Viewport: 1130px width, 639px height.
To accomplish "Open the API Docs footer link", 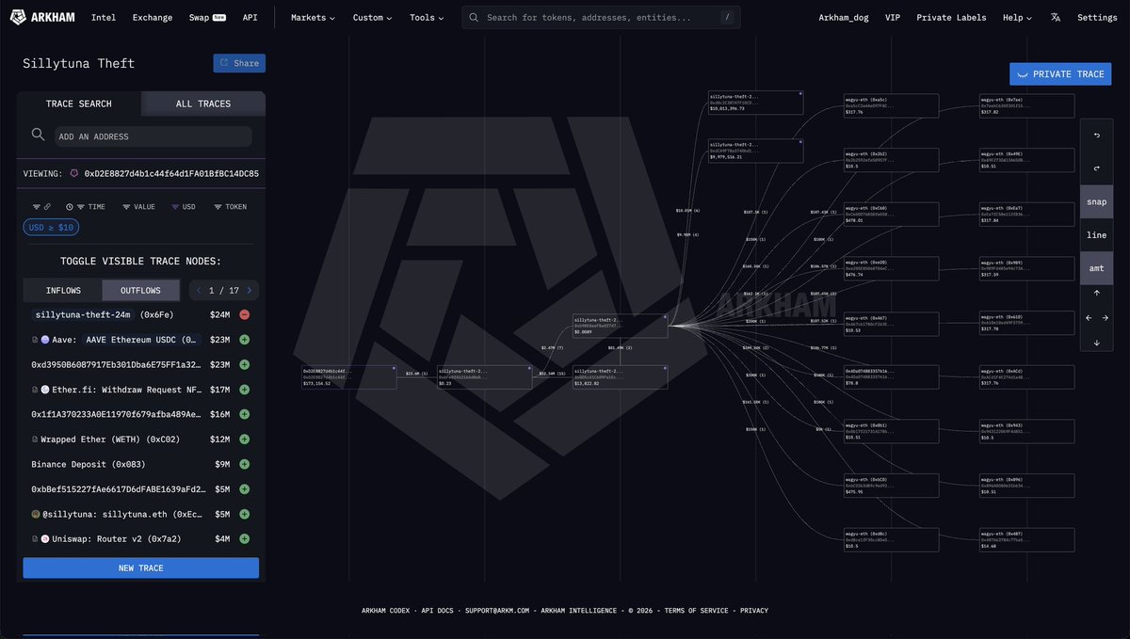I will pos(437,611).
